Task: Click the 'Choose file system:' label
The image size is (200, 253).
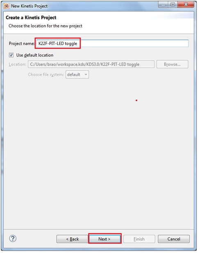Action: [x=46, y=75]
